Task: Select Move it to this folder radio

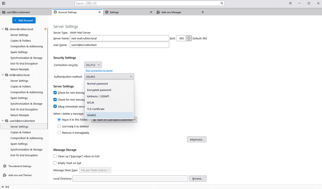Action: tap(59, 120)
